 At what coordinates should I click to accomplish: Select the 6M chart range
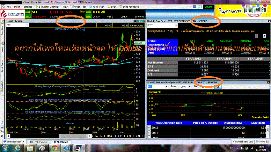coord(128,136)
